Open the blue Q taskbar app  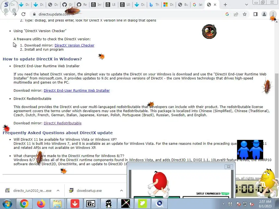(159, 204)
